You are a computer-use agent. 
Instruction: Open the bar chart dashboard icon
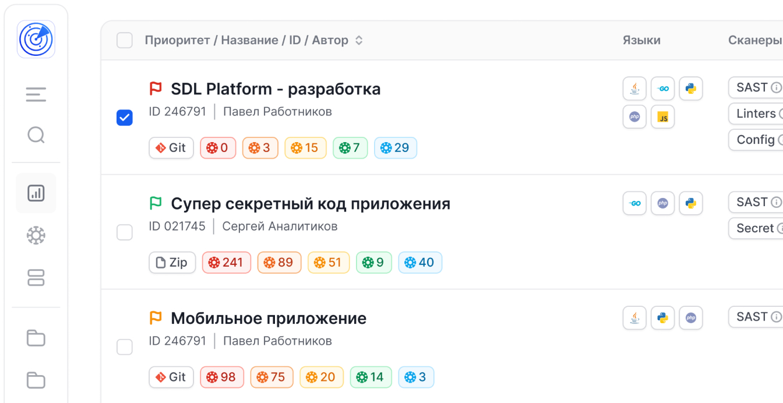point(36,193)
